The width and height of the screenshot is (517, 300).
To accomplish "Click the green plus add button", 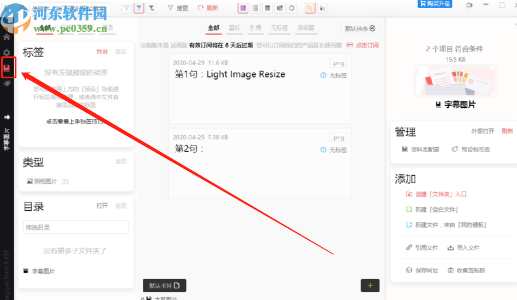I will (x=370, y=285).
